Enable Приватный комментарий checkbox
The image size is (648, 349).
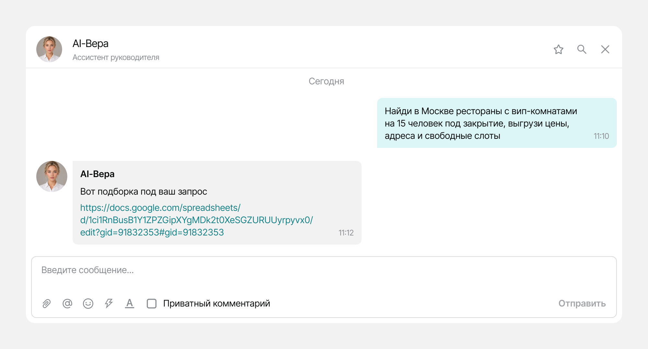click(152, 304)
